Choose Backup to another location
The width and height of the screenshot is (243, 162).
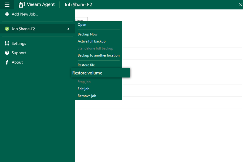99,55
